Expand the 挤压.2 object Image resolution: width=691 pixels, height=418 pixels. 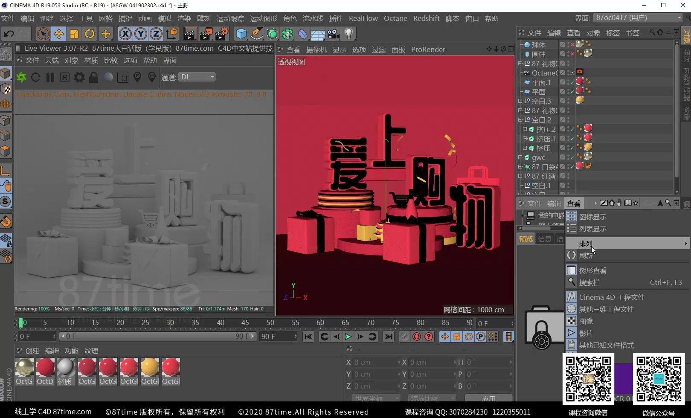525,129
